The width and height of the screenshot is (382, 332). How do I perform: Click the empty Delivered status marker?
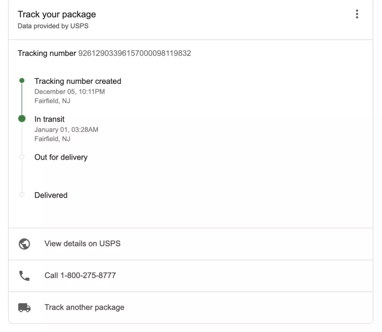[x=22, y=195]
